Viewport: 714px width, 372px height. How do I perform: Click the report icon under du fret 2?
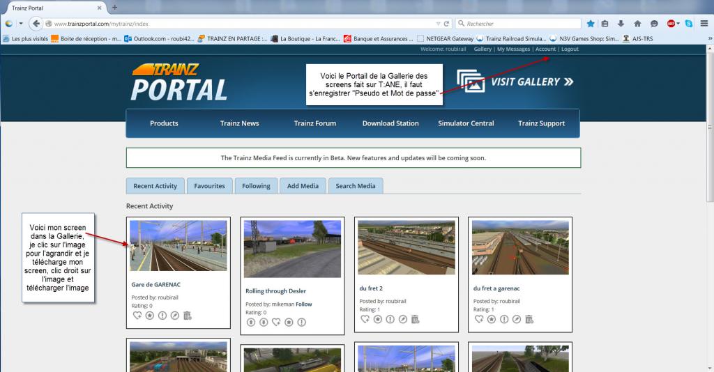click(x=390, y=319)
